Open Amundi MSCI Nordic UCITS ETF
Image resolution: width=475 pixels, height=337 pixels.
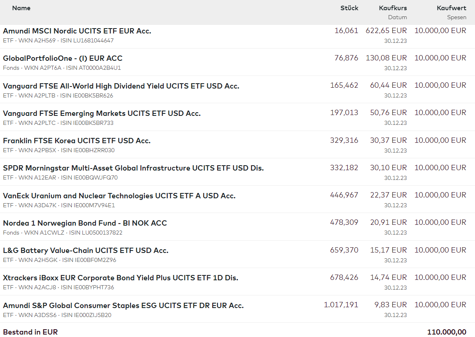[x=77, y=31]
